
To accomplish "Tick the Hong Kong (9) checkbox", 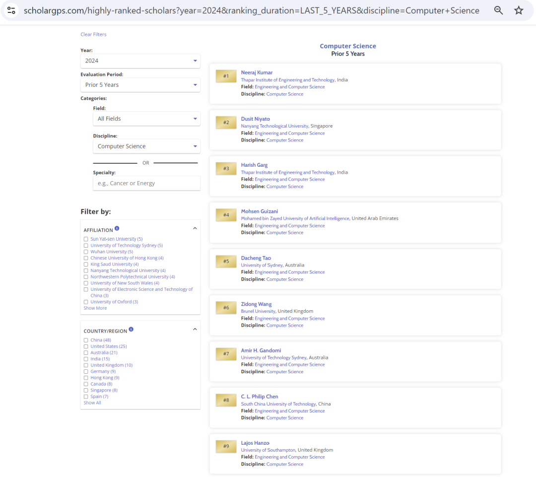I will (86, 378).
